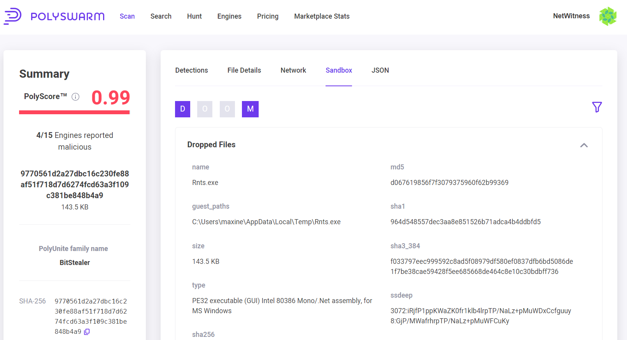Open the File Details tab
Image resolution: width=627 pixels, height=340 pixels.
244,70
